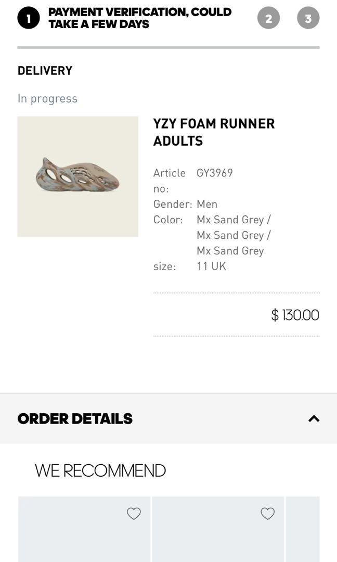
Task: Click the We Recommend heading
Action: coord(100,470)
